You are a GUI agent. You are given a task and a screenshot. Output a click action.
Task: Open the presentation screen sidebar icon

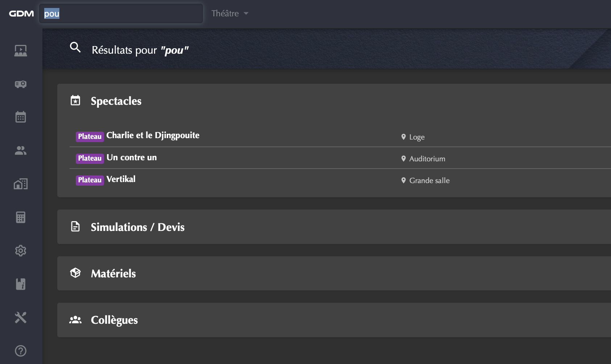click(21, 50)
